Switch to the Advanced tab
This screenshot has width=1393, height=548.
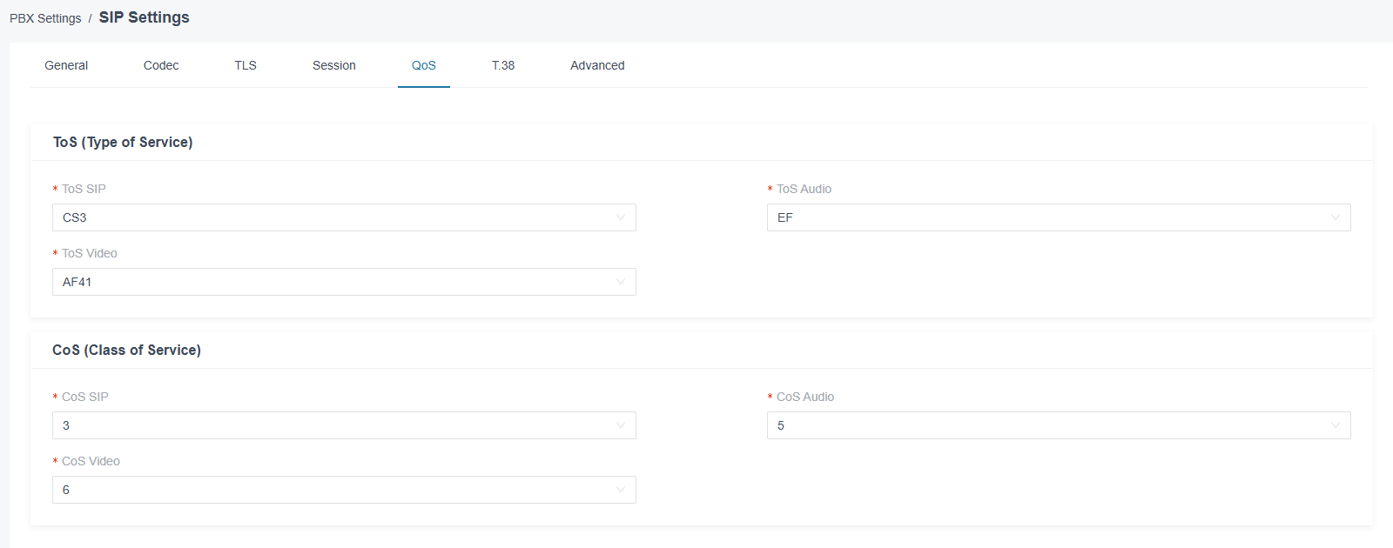click(597, 65)
